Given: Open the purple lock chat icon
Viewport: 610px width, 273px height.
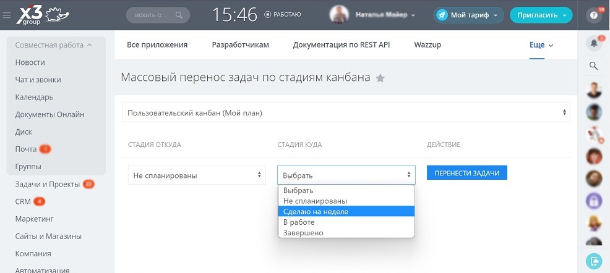Looking at the screenshot, I should pyautogui.click(x=594, y=201).
